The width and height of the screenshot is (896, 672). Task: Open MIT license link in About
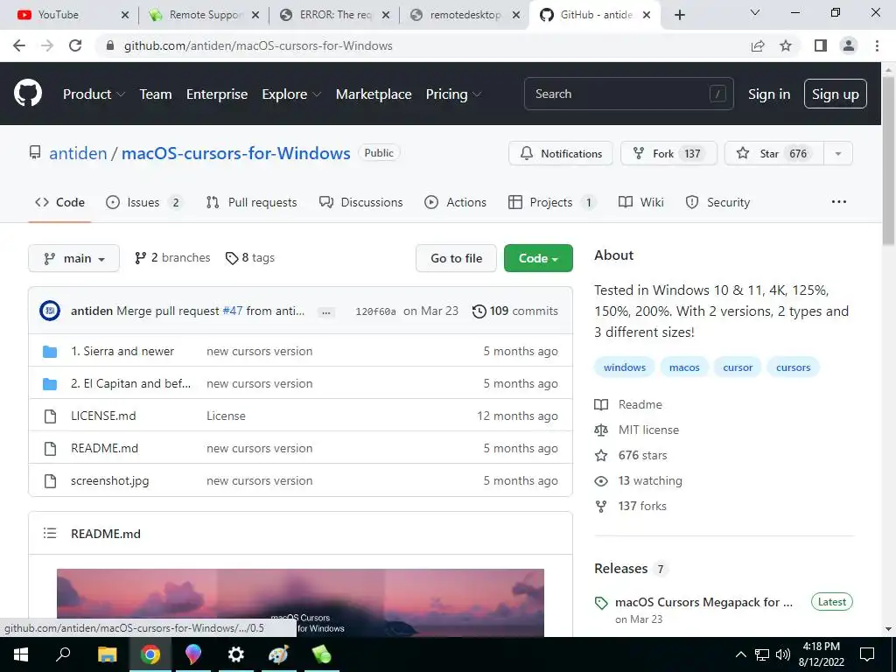click(648, 430)
